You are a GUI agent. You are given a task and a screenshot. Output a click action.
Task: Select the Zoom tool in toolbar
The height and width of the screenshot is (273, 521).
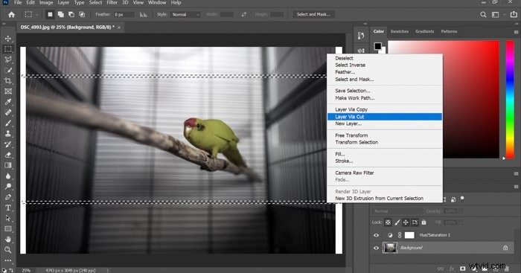(8, 250)
